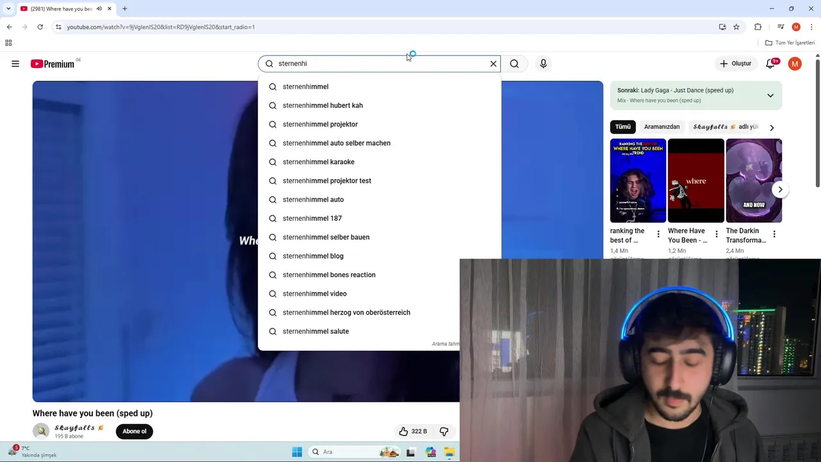Choose the 'sternenhimmel auto' suggestion
This screenshot has width=821, height=462.
(x=379, y=200)
